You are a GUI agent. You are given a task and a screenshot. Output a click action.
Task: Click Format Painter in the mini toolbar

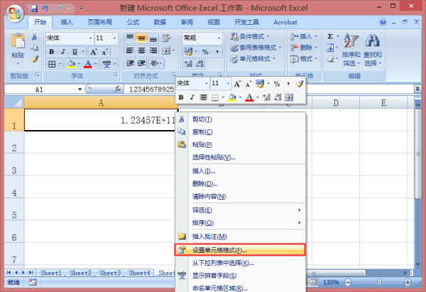(299, 84)
